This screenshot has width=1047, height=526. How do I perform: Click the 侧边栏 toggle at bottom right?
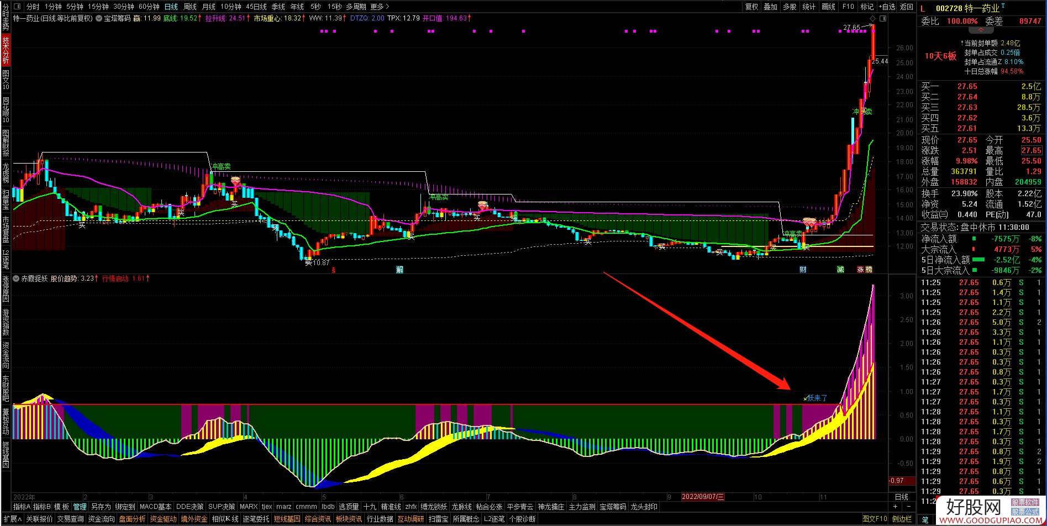point(902,519)
